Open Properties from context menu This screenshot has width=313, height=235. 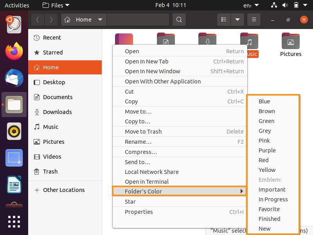139,212
